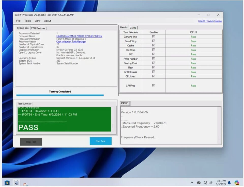The width and height of the screenshot is (244, 187).
Task: Click the 'Version 1.0.7.64b.W' line
Action: [135, 112]
